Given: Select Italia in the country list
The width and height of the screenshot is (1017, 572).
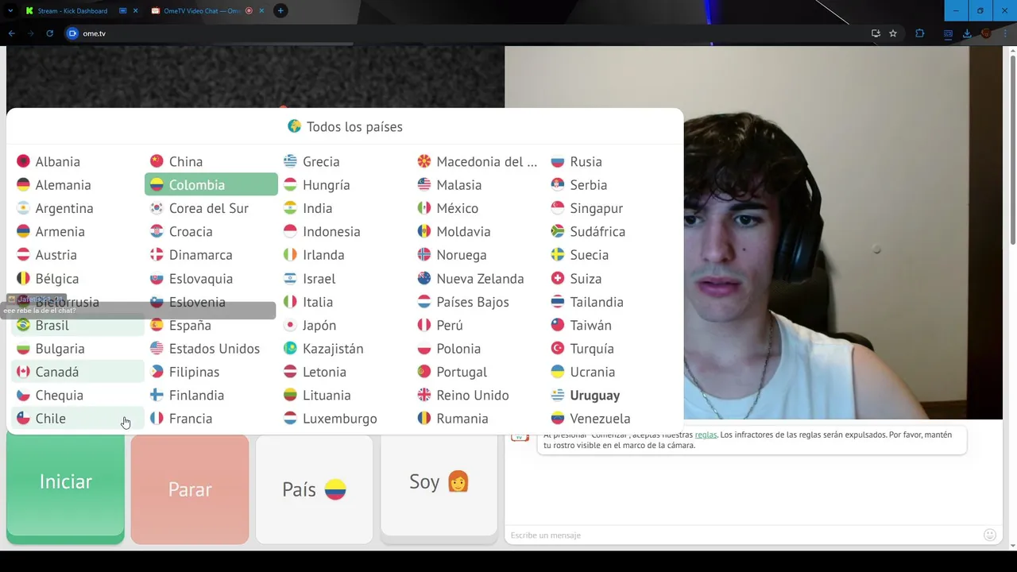Looking at the screenshot, I should [344, 302].
